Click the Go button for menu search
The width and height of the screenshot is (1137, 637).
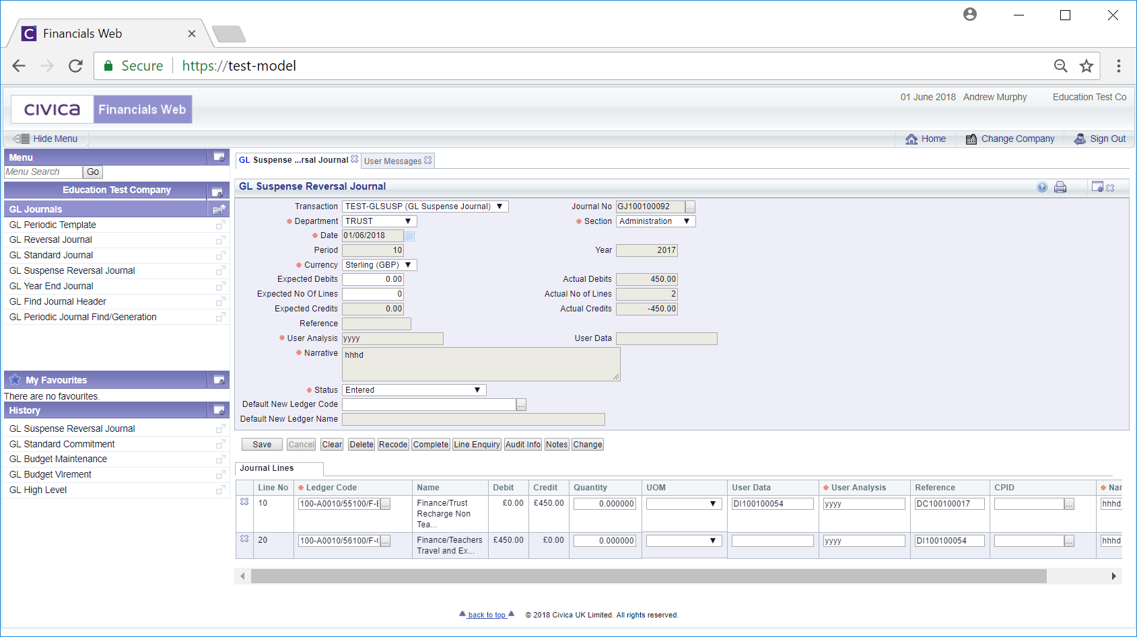93,172
